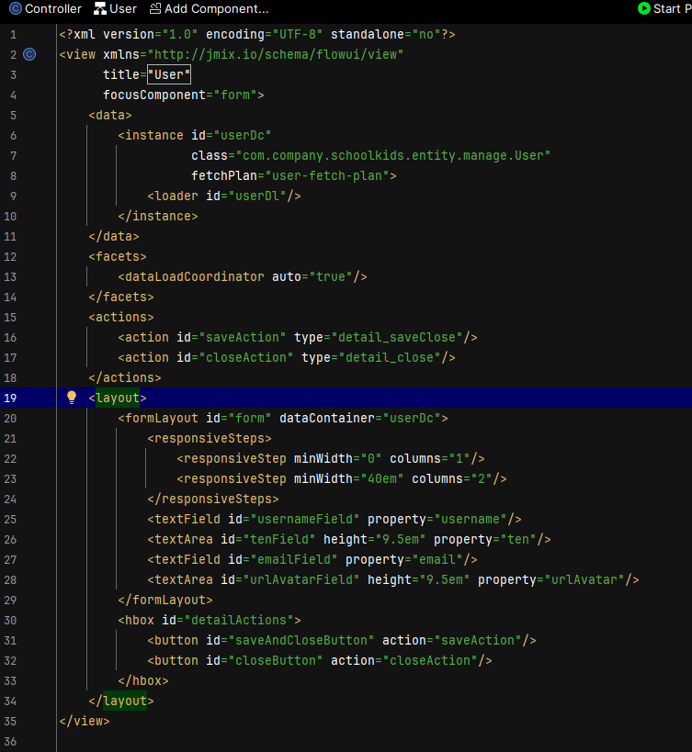The width and height of the screenshot is (692, 752).
Task: Click line number 19 in the gutter
Action: 10,398
